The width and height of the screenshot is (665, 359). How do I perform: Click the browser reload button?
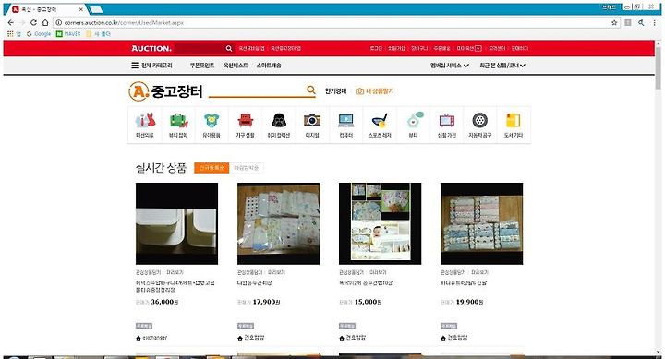pos(33,22)
